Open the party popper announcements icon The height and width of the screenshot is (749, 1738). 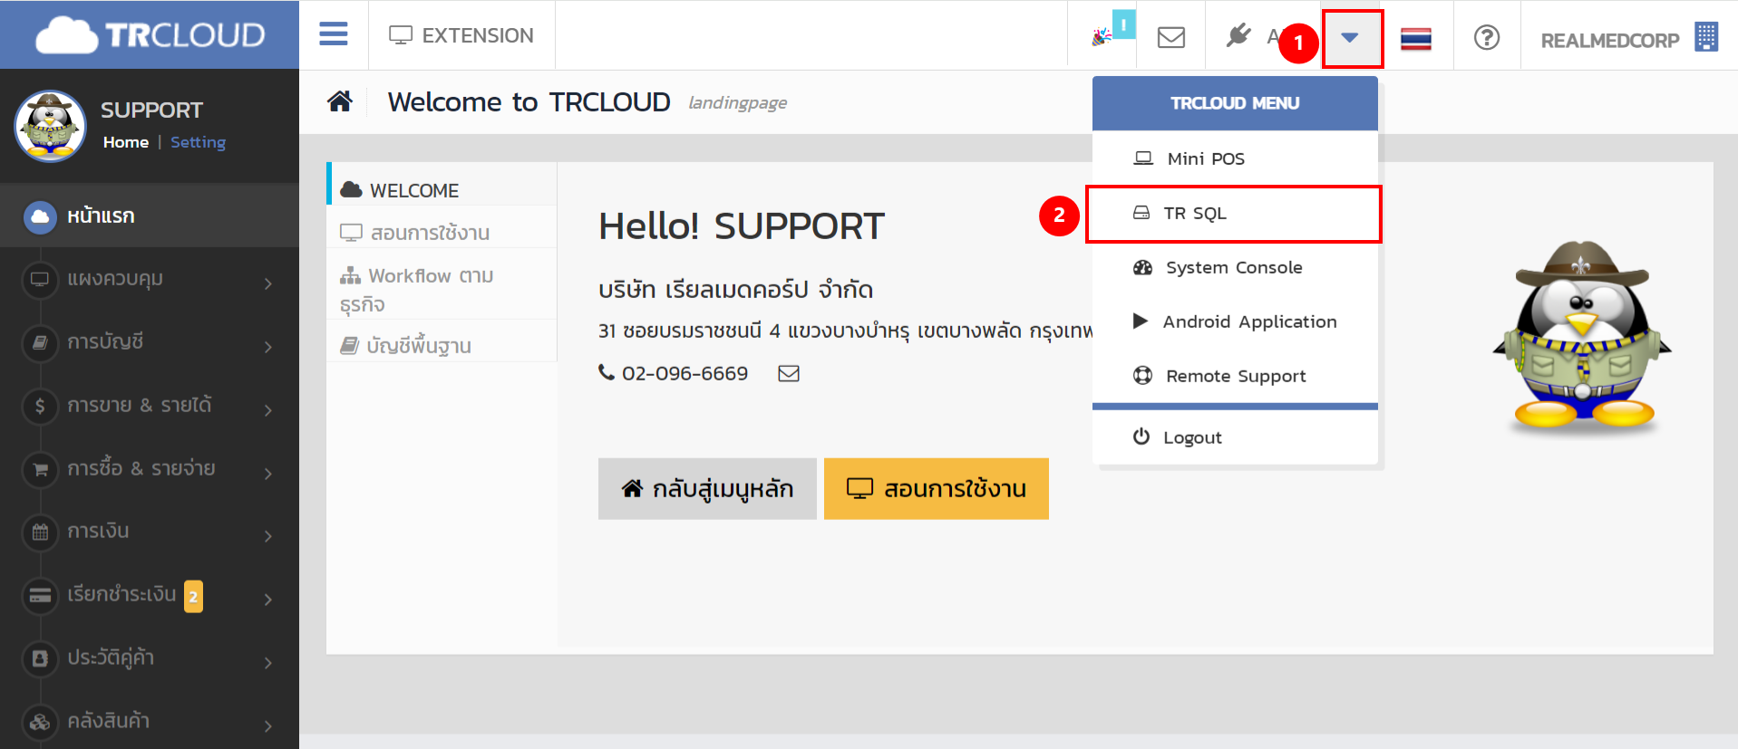[x=1102, y=36]
